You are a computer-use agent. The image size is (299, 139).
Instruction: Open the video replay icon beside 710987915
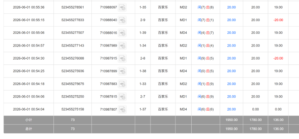122,58
